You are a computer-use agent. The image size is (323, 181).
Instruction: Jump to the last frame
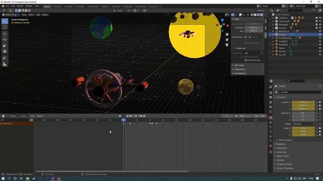[144, 116]
